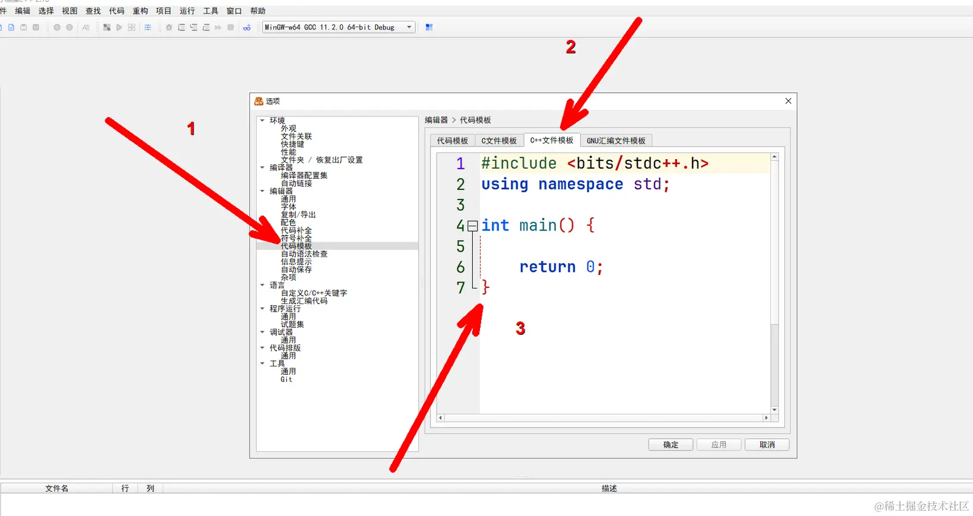Open the 视图 menu
Image resolution: width=973 pixels, height=516 pixels.
69,11
